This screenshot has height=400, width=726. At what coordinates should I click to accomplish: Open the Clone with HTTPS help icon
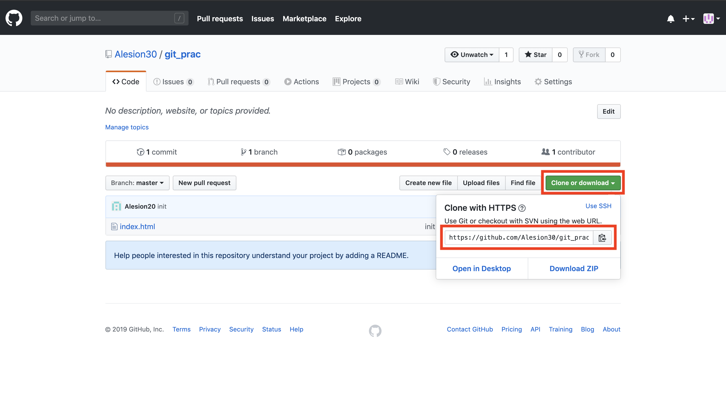pos(522,208)
